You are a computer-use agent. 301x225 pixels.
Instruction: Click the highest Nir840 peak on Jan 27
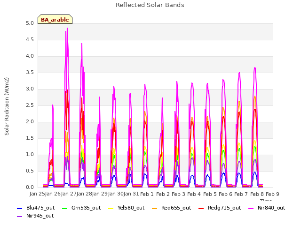(67, 28)
